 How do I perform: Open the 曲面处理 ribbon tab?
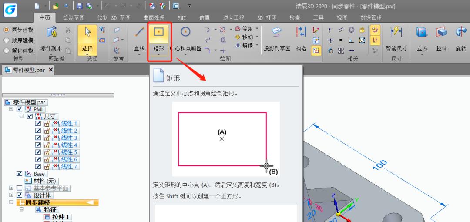pyautogui.click(x=154, y=18)
